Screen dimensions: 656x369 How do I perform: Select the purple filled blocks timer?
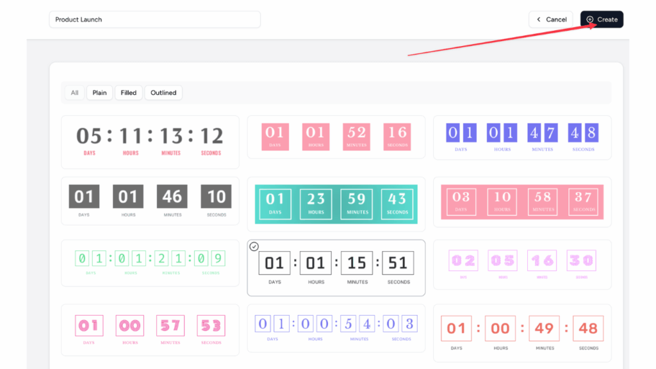coord(522,138)
